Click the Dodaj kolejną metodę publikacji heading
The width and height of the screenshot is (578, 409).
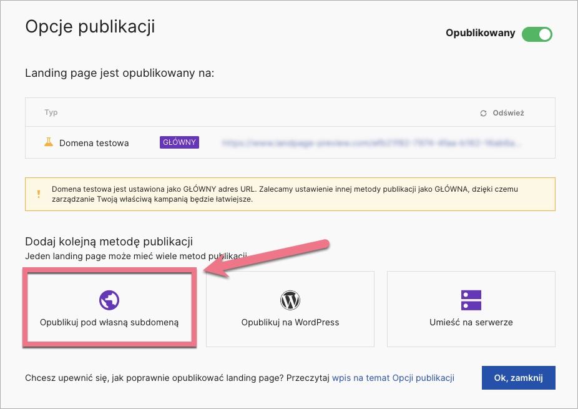[109, 242]
